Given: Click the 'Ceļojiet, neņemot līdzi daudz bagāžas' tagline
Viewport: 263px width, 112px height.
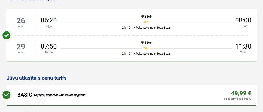Looking at the screenshot, I should (x=60, y=95).
